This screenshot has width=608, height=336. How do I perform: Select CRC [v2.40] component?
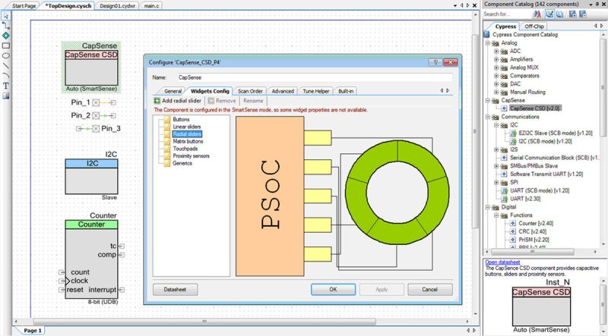(533, 231)
